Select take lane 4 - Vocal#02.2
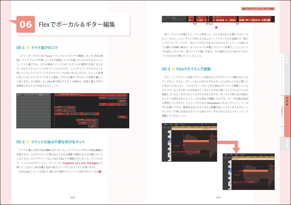291x205 pixels. pyautogui.click(x=122, y=101)
